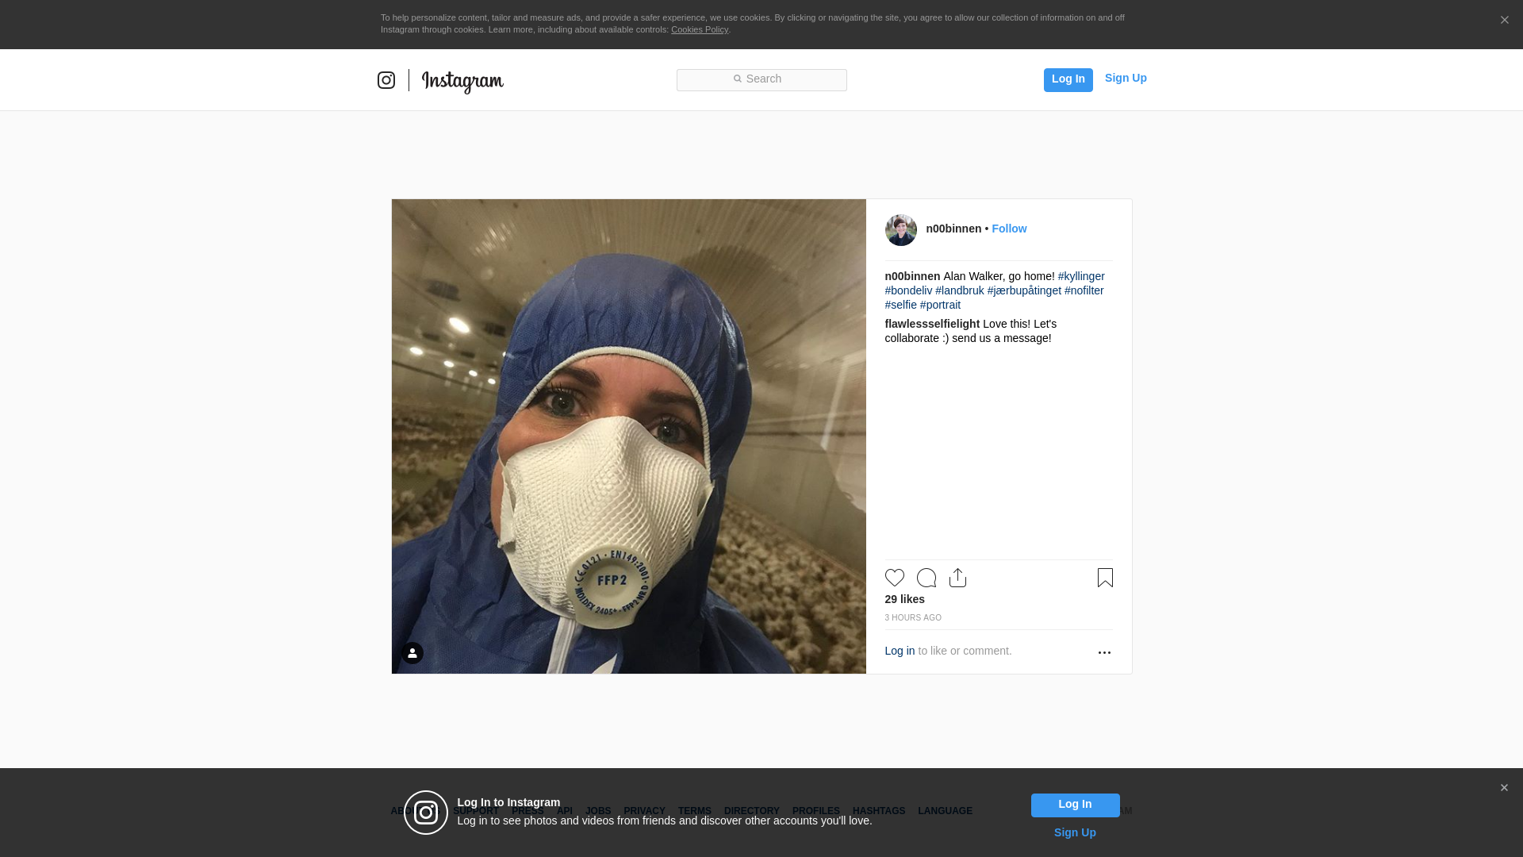The image size is (1523, 857).
Task: Click the Instagram wordmark logo
Action: [462, 81]
